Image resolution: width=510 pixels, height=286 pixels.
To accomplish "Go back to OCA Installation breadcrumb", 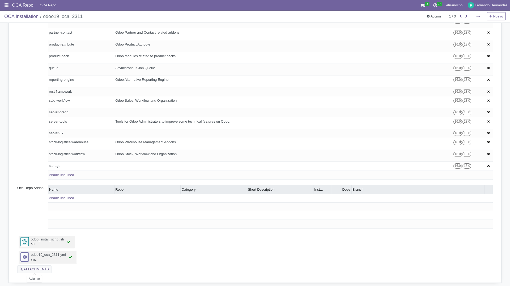I will (x=21, y=16).
